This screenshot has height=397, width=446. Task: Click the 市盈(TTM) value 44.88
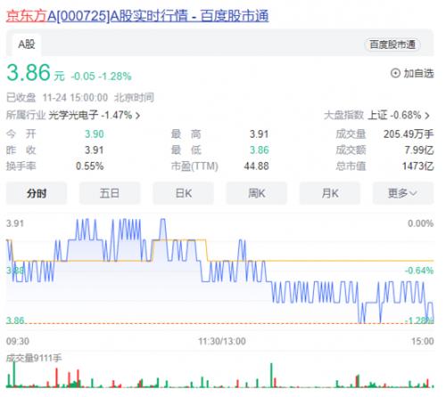(256, 166)
